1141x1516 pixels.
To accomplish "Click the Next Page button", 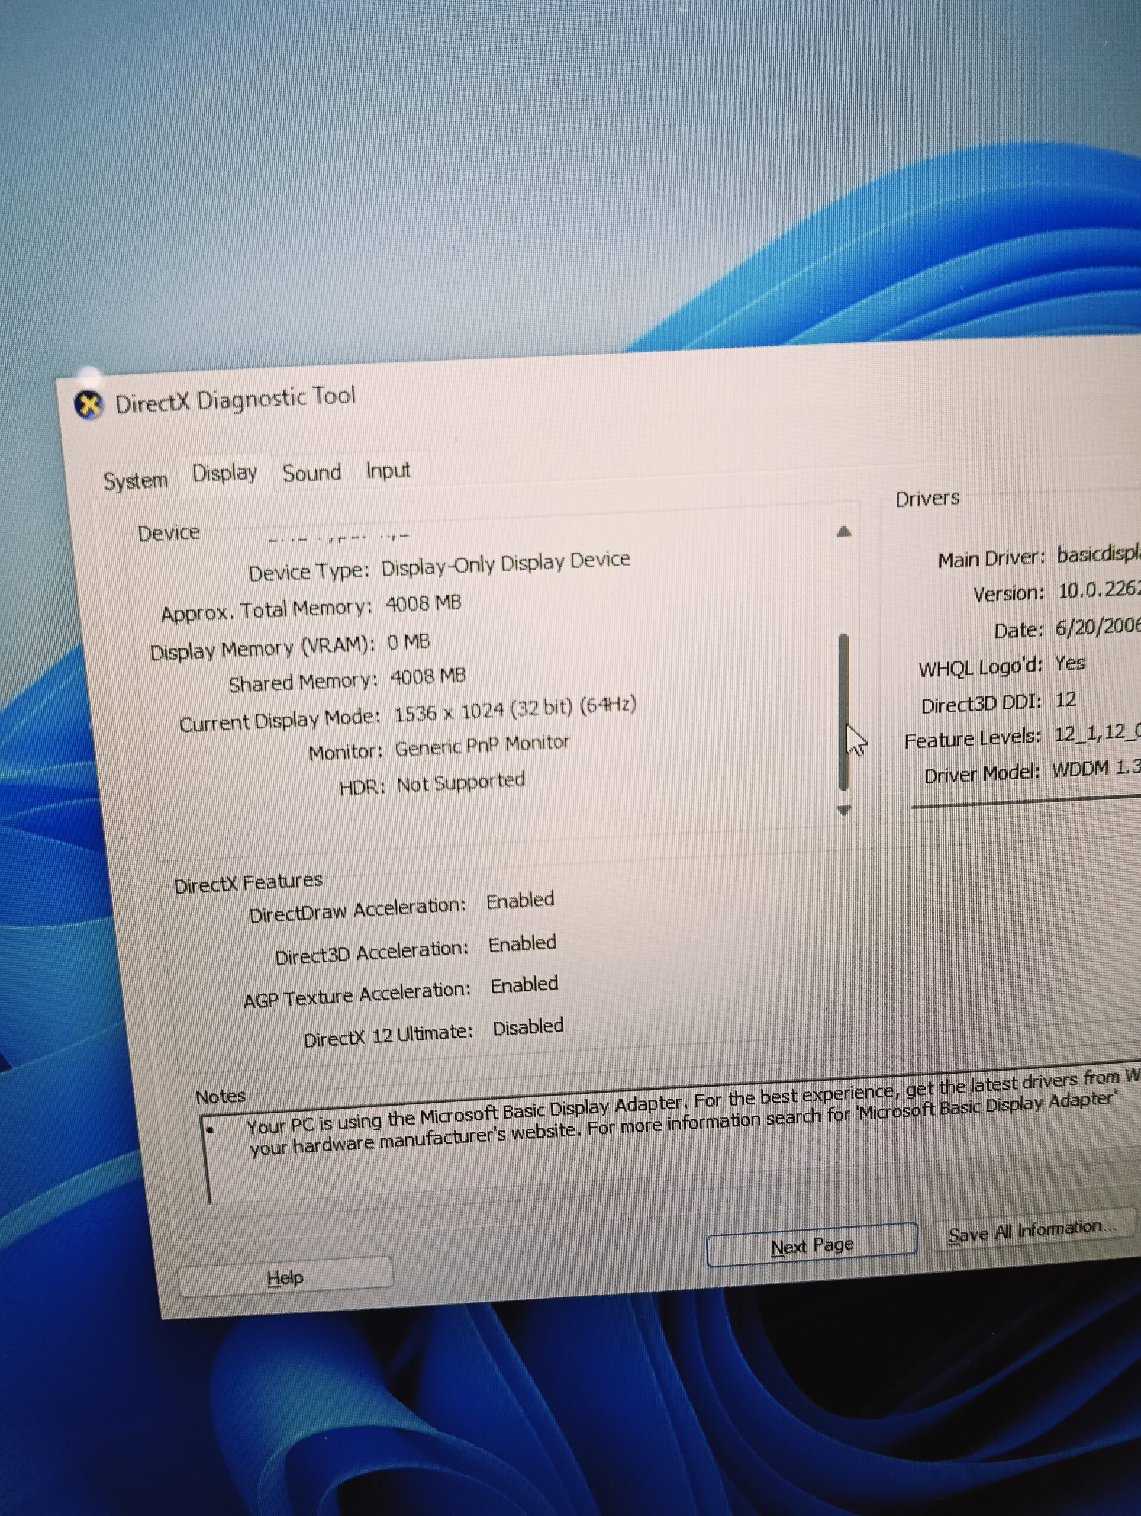I will [x=811, y=1245].
